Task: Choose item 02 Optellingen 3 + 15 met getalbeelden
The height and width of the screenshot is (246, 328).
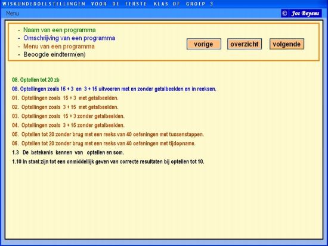Action: (x=65, y=107)
